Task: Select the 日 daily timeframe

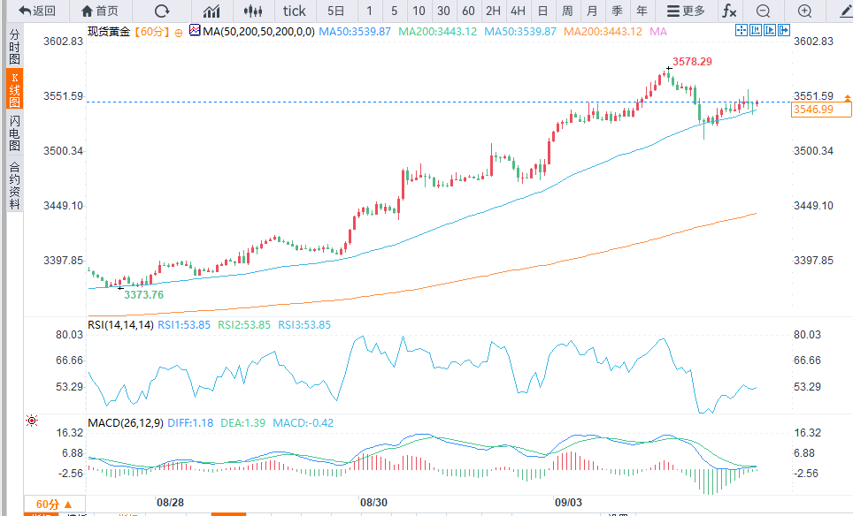Action: (542, 11)
